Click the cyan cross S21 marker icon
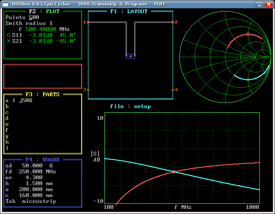The height and width of the screenshot is (214, 275). point(8,41)
